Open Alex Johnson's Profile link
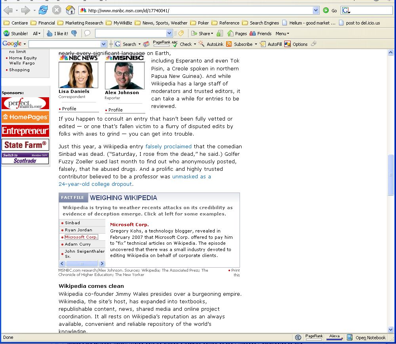 (x=115, y=110)
